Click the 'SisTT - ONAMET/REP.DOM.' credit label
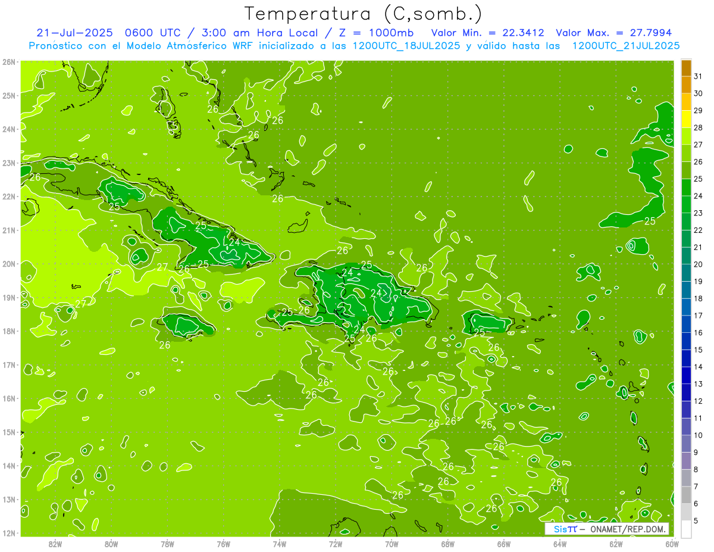The image size is (714, 552). coord(606,529)
